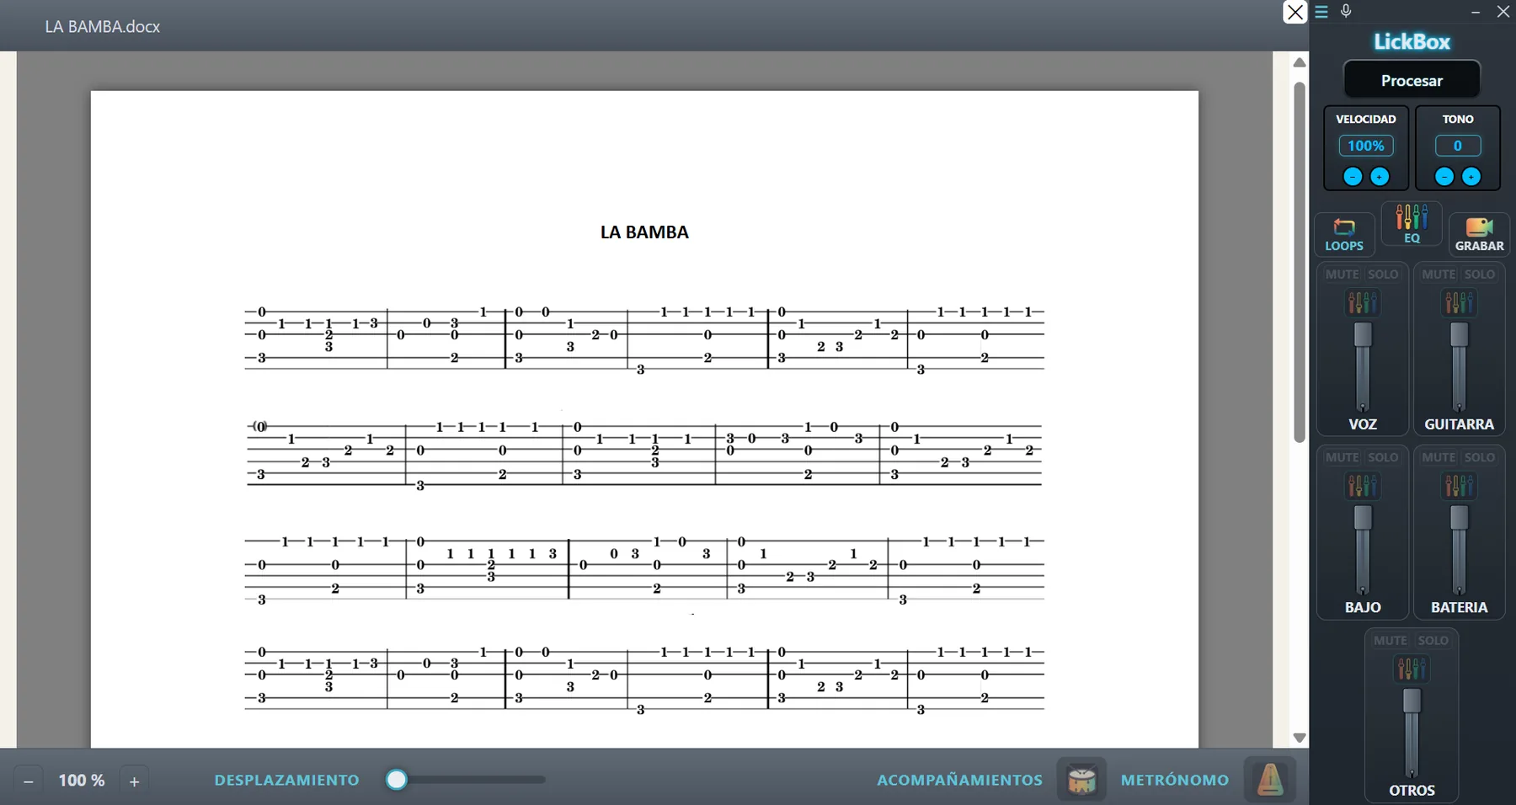
Task: Open the GUITARRA channel equalizer icon
Action: click(x=1459, y=302)
